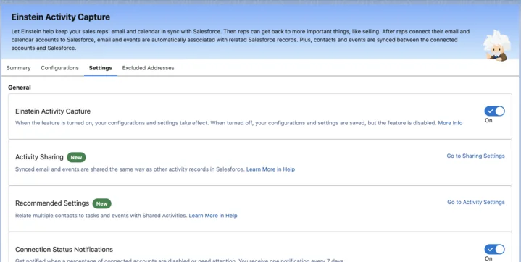Image resolution: width=521 pixels, height=262 pixels.
Task: Open the Excluded Addresses tab
Action: (149, 68)
